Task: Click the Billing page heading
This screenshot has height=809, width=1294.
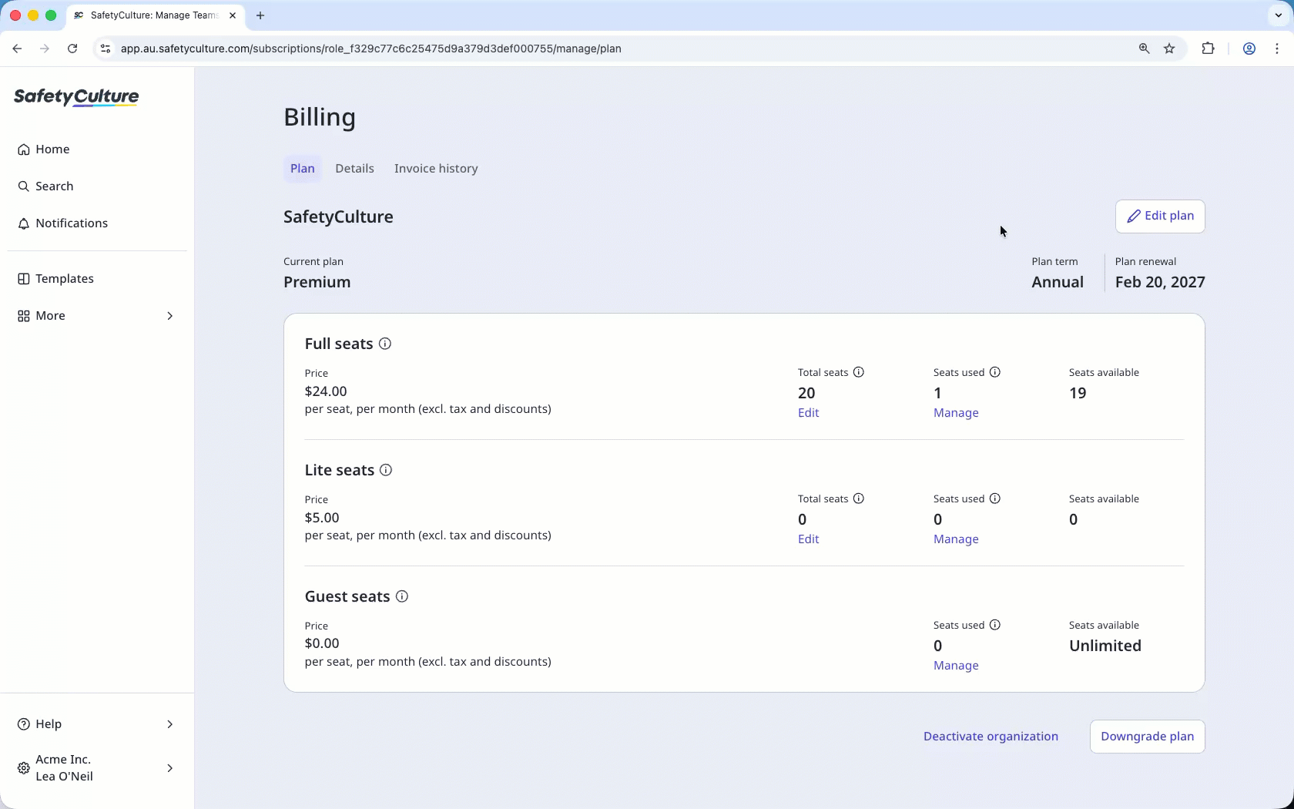Action: [320, 117]
